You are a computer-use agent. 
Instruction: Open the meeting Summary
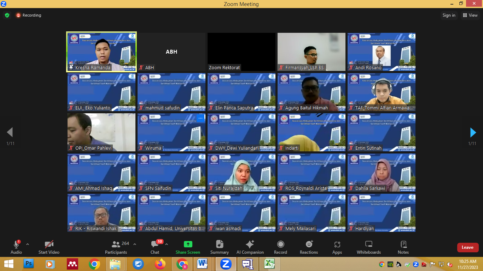[220, 247]
